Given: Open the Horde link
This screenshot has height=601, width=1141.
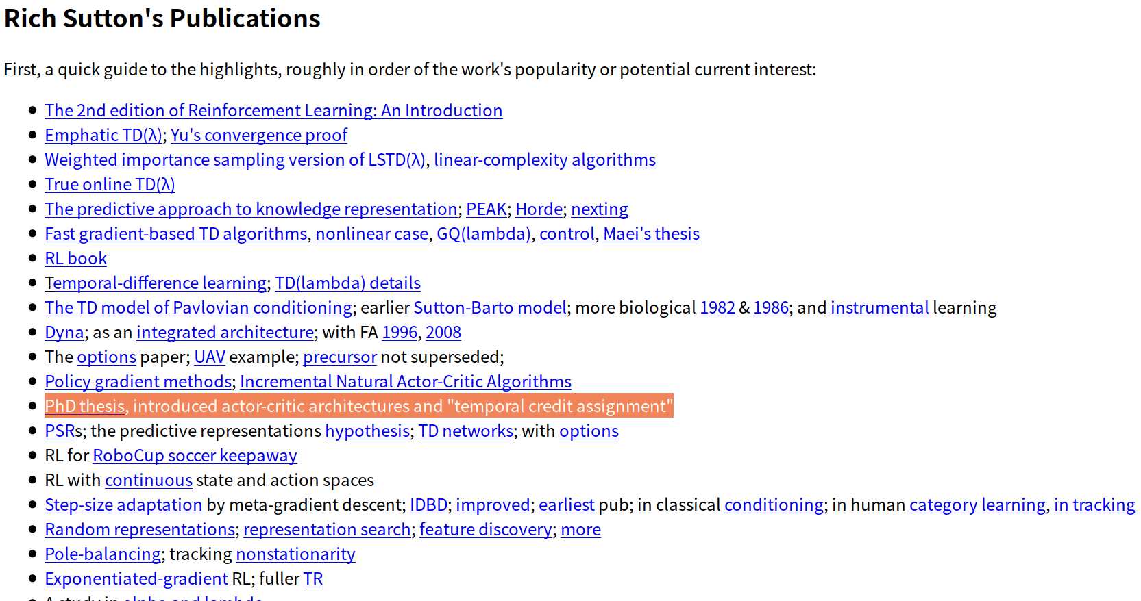Looking at the screenshot, I should (x=539, y=209).
